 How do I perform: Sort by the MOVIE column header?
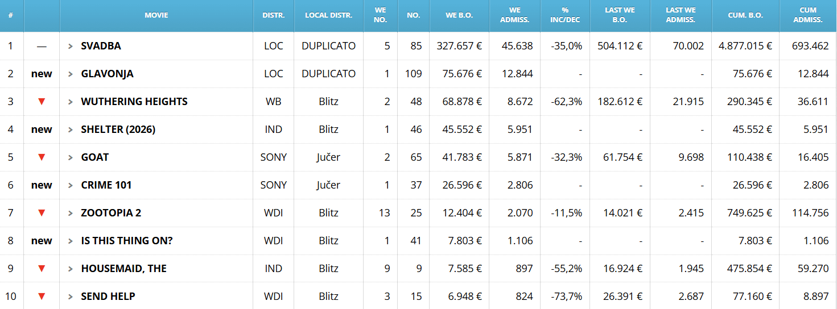[x=156, y=15]
